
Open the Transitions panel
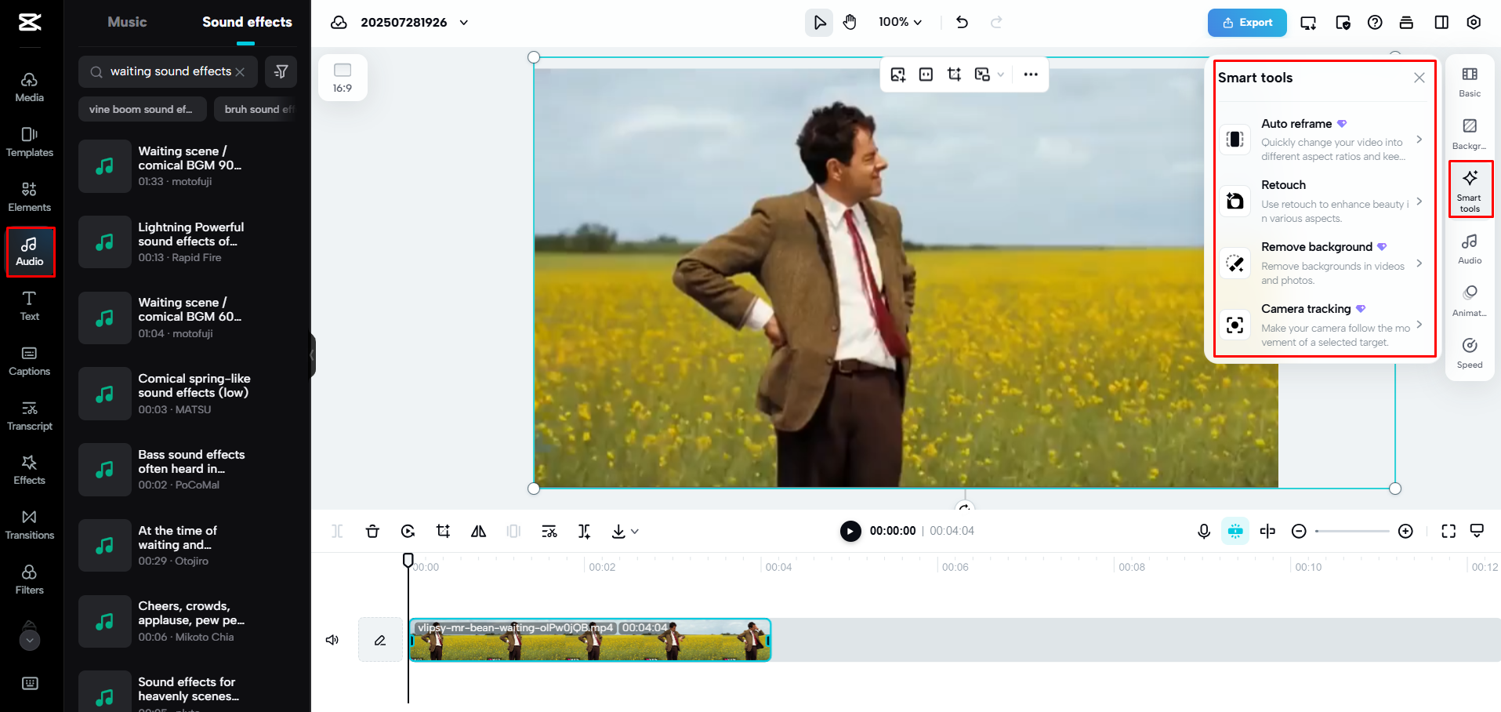[30, 524]
